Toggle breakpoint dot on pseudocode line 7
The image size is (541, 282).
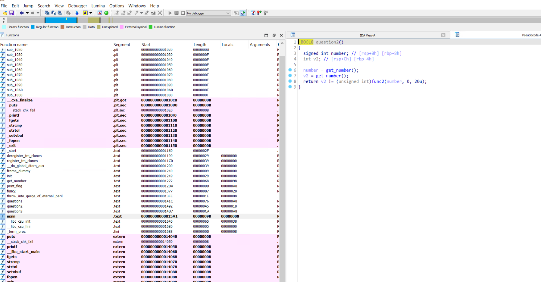click(290, 75)
